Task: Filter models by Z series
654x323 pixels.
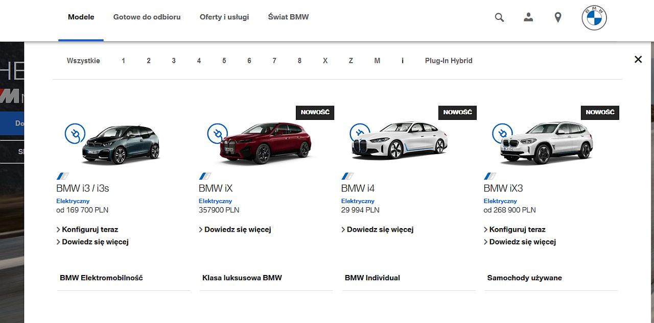Action: (x=351, y=61)
